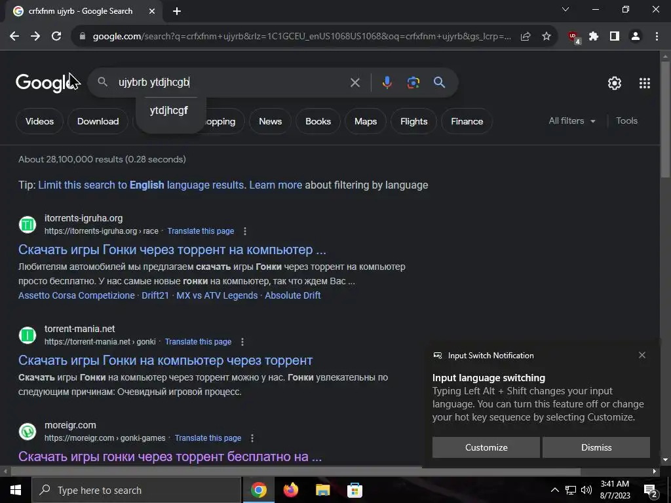Start a search by voice
671x503 pixels.
click(387, 83)
